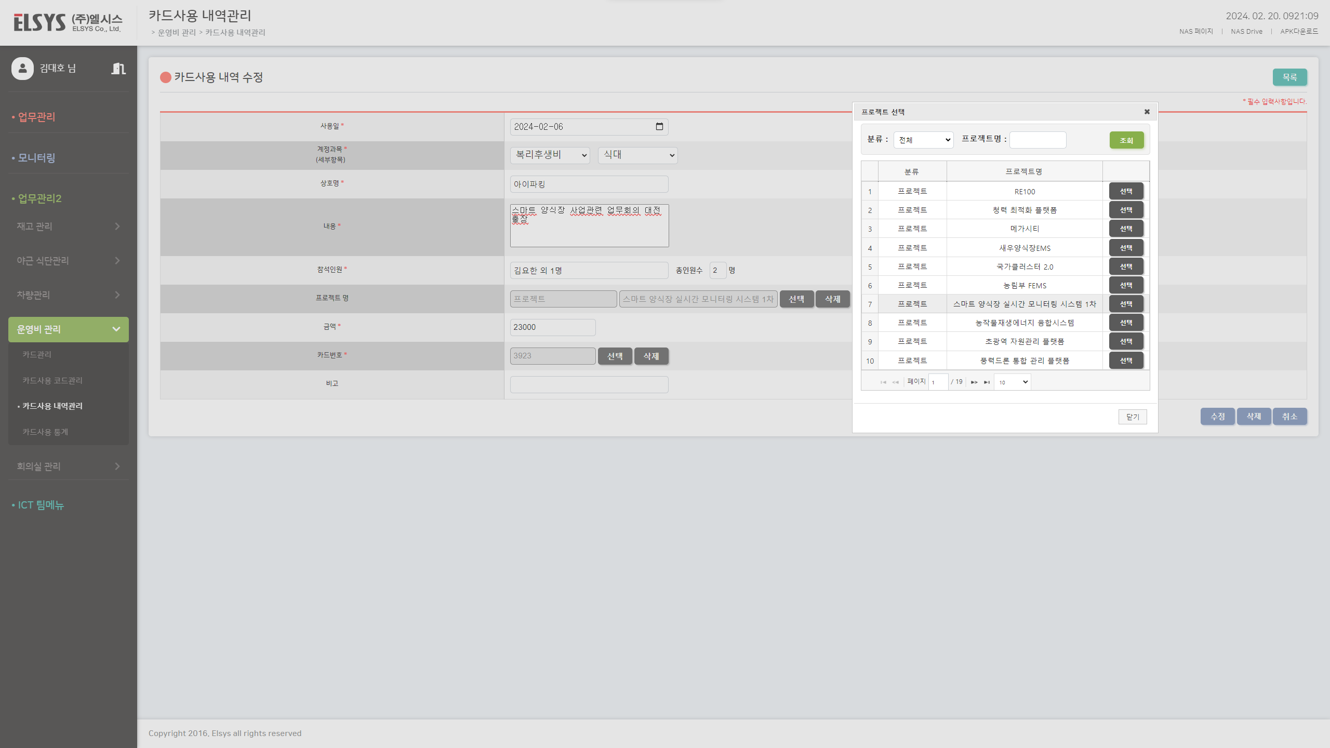Focus the 내용 text area

(x=589, y=225)
